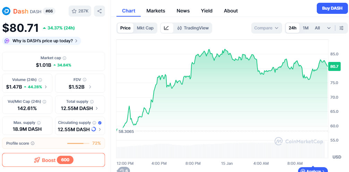This screenshot has width=349, height=172.
Task: Add Dash to watchlist via star button
Action: 80,11
